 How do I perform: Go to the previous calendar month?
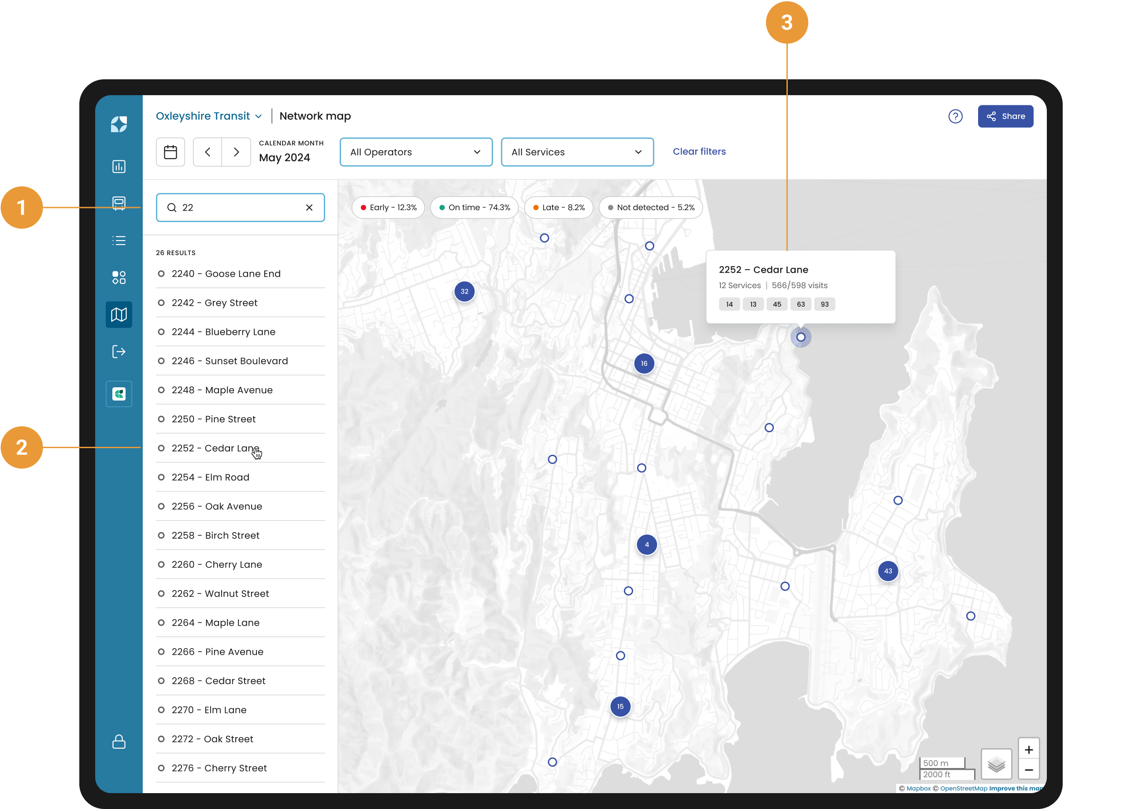207,152
